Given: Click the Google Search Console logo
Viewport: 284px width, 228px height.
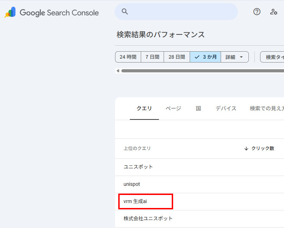Looking at the screenshot, I should click(51, 13).
